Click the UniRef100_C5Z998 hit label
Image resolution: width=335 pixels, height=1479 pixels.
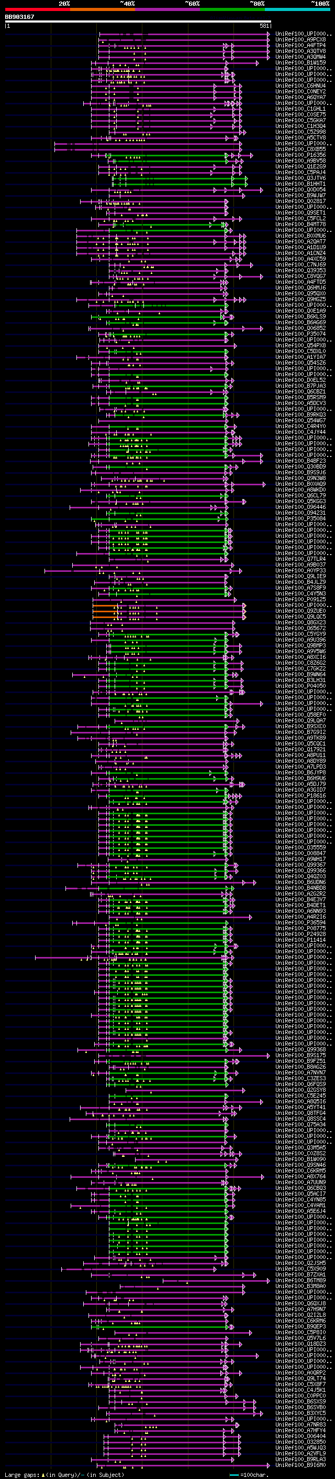click(300, 132)
